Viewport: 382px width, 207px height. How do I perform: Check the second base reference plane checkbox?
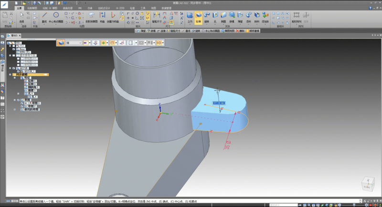click(x=18, y=62)
